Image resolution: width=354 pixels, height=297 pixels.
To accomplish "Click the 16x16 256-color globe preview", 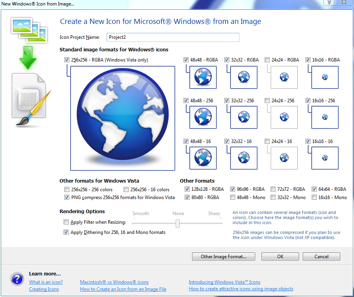I will [x=325, y=118].
